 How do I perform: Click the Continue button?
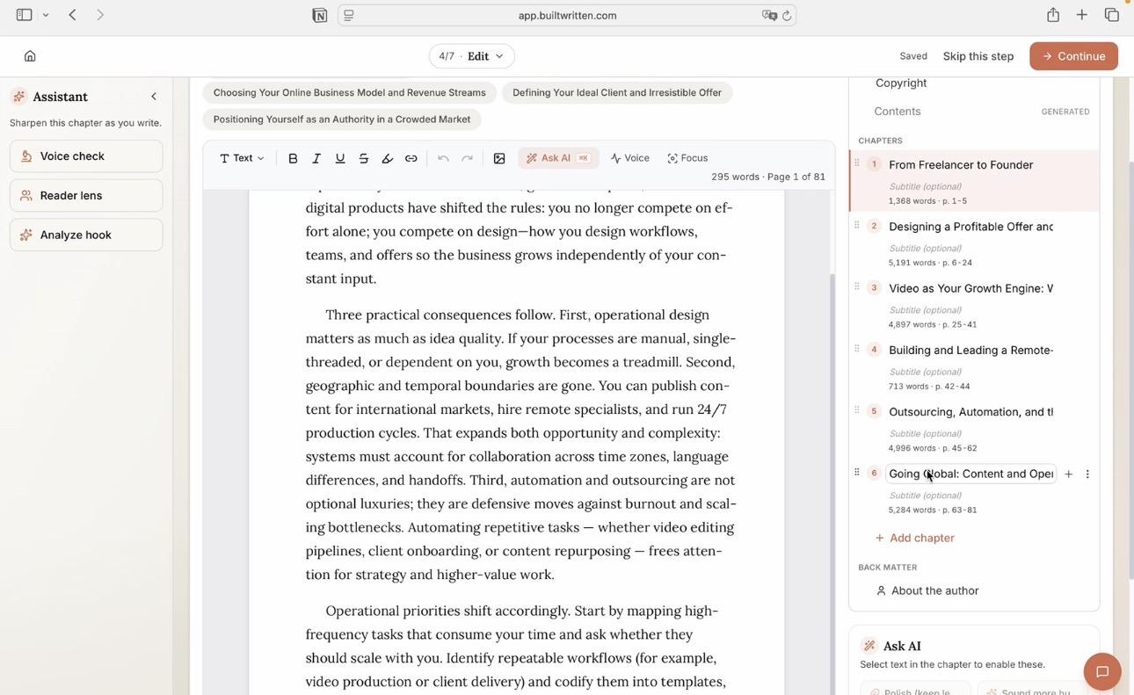[1073, 56]
